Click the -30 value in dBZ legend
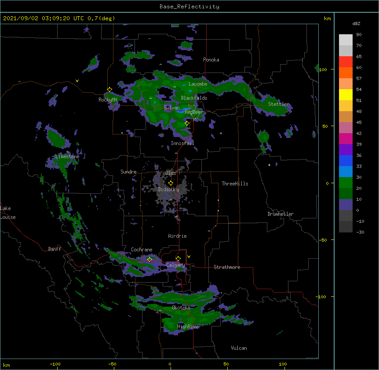This screenshot has width=379, height=370. [x=360, y=232]
